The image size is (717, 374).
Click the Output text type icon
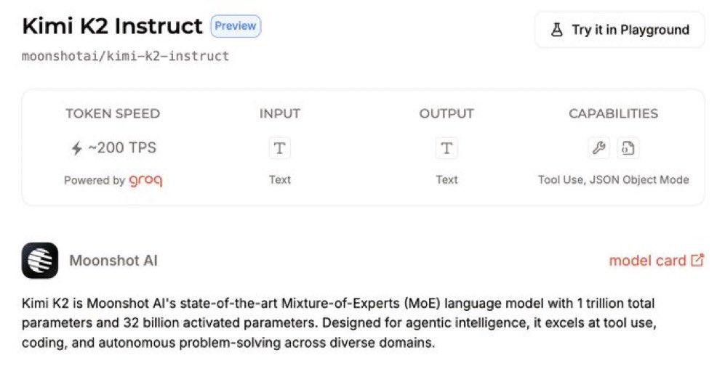coord(446,148)
